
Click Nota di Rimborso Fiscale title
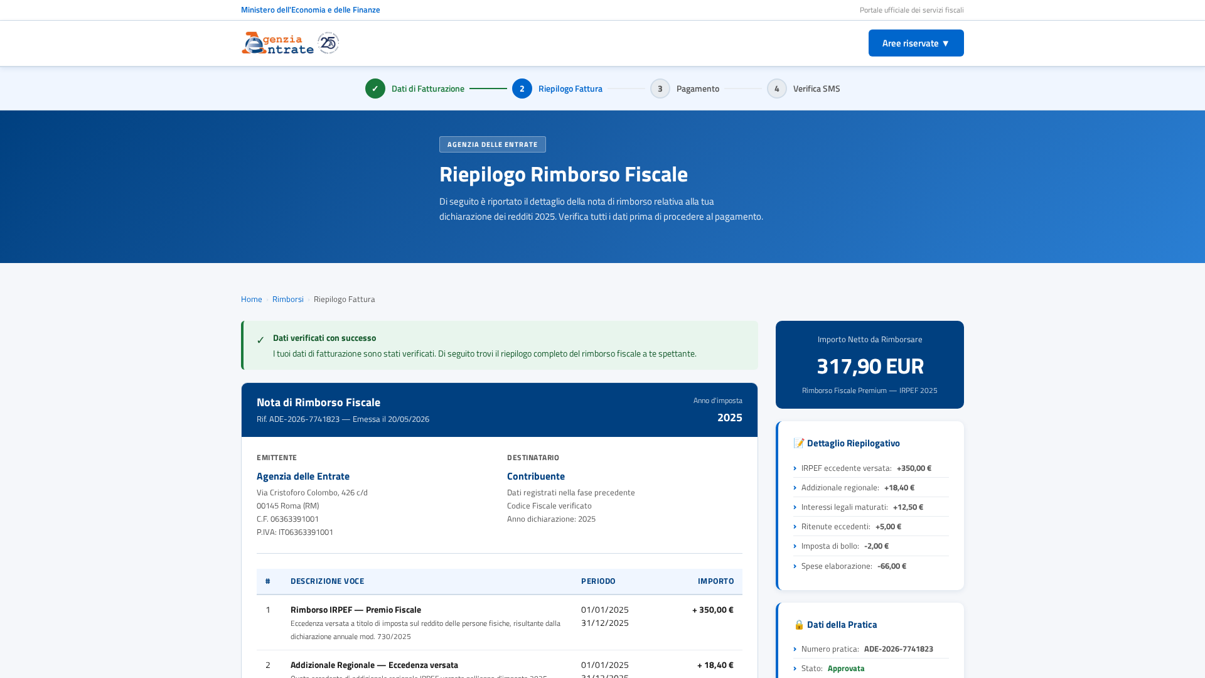pos(318,402)
